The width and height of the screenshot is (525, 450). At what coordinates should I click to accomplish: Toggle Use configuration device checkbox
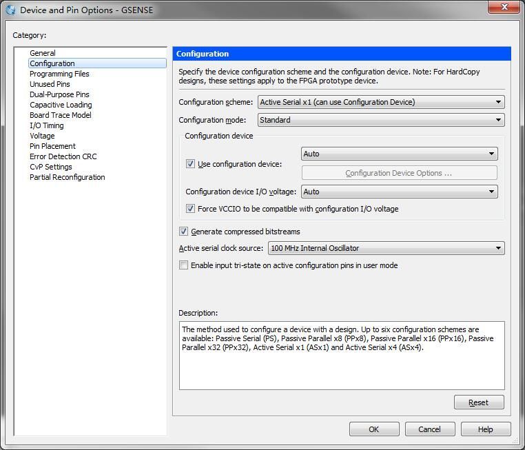click(190, 164)
